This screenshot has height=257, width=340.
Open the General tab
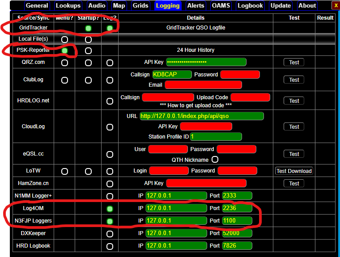pyautogui.click(x=37, y=6)
